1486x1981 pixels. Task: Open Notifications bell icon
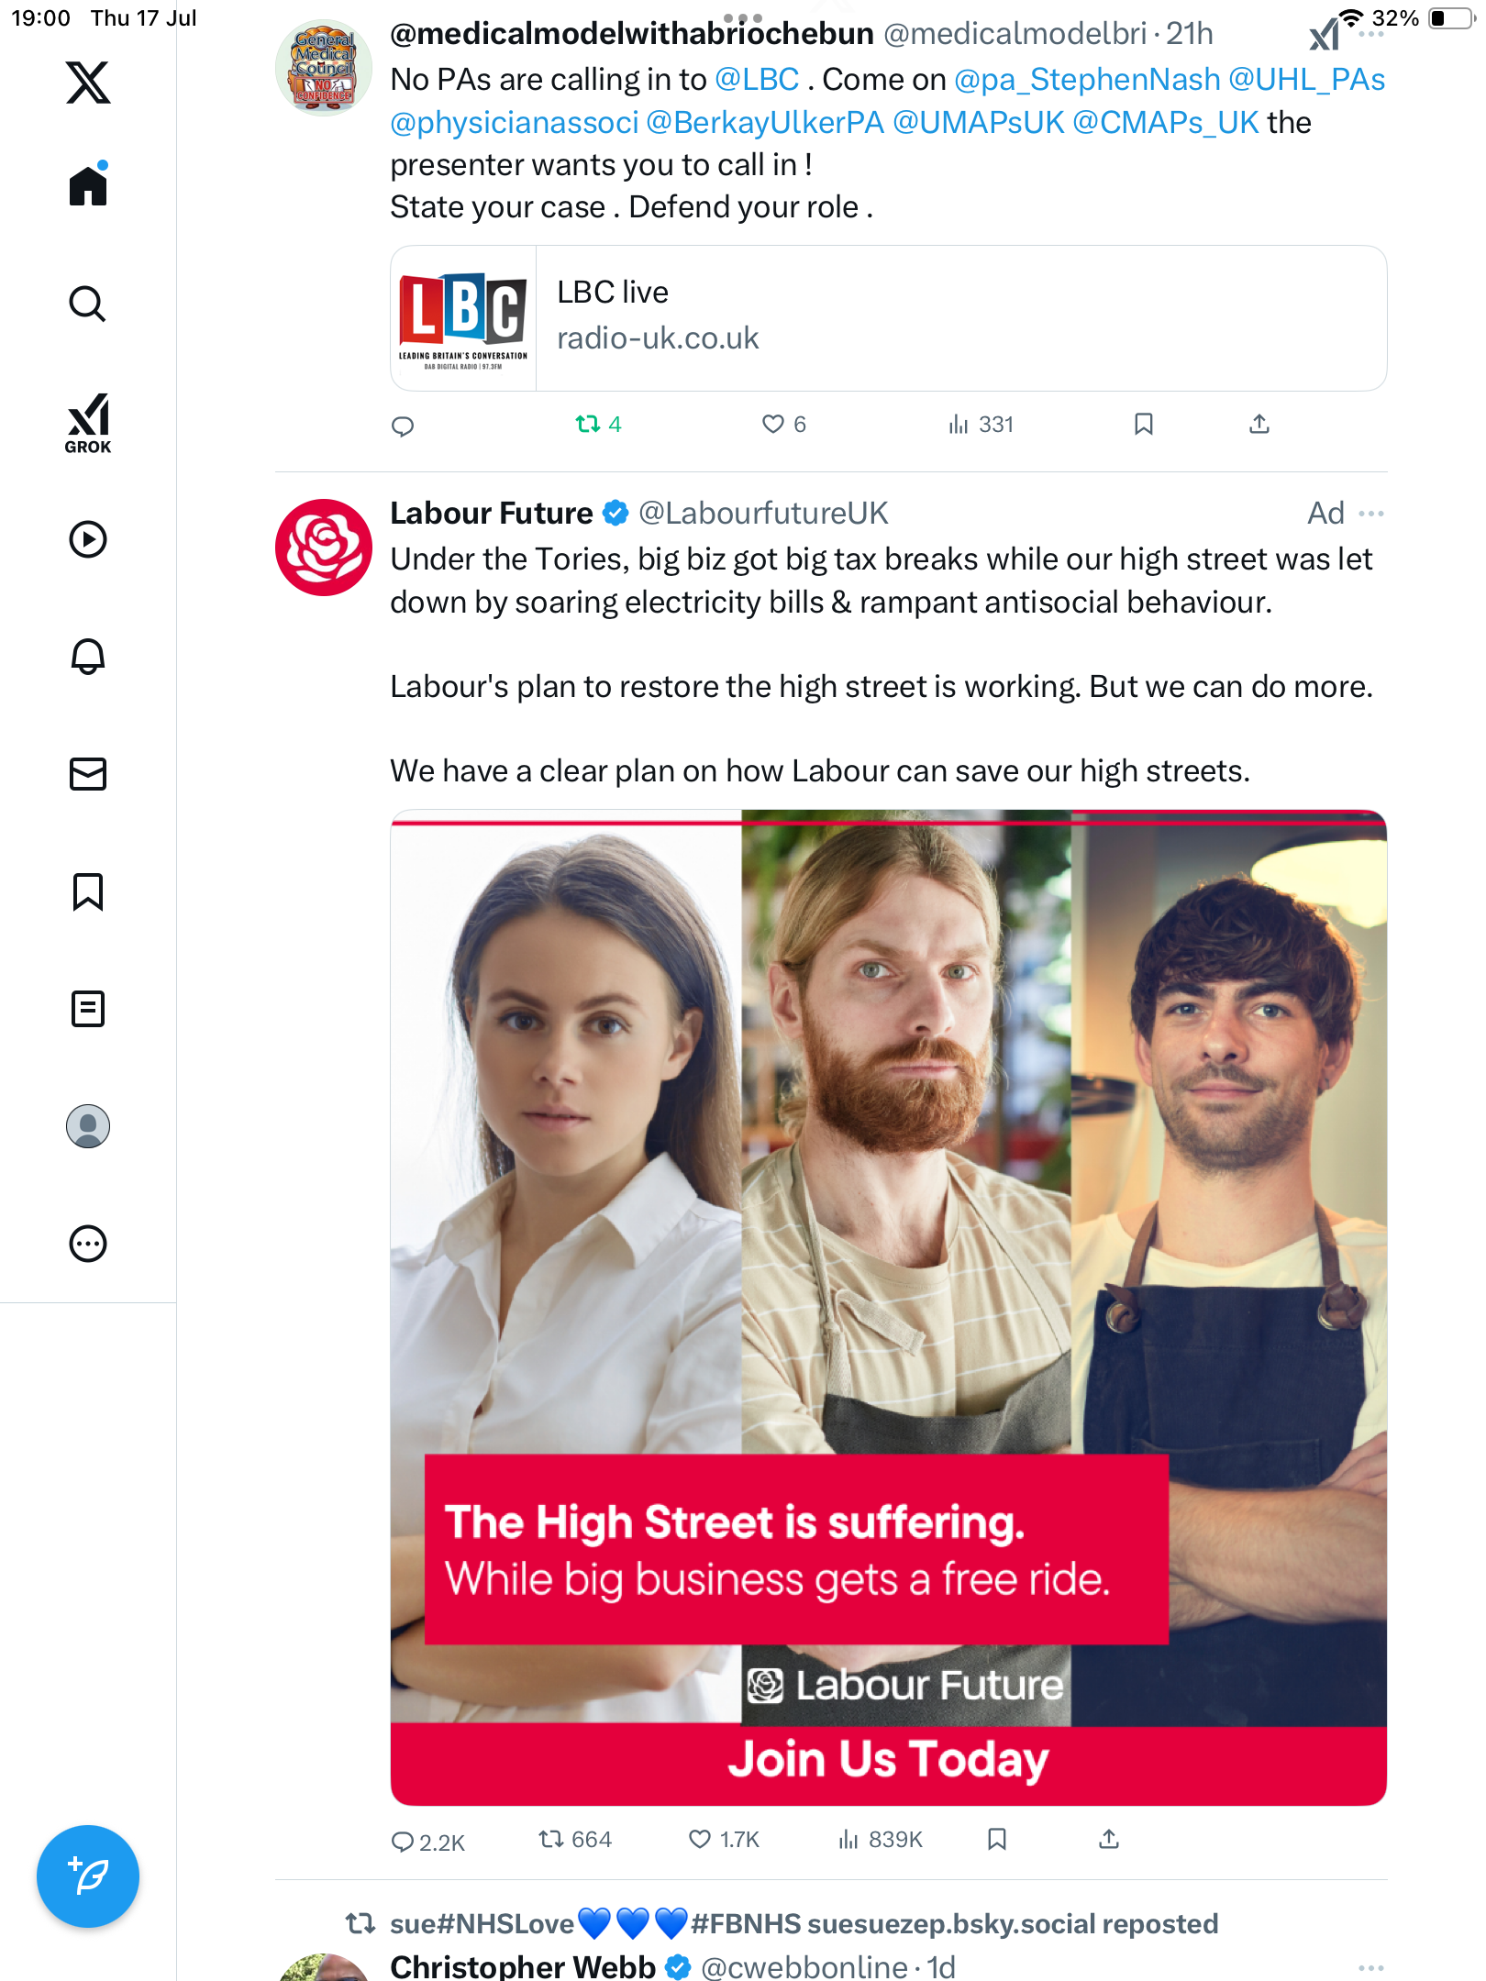(x=88, y=657)
